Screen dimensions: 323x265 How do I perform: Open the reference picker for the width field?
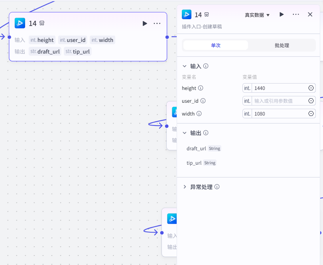click(x=311, y=114)
